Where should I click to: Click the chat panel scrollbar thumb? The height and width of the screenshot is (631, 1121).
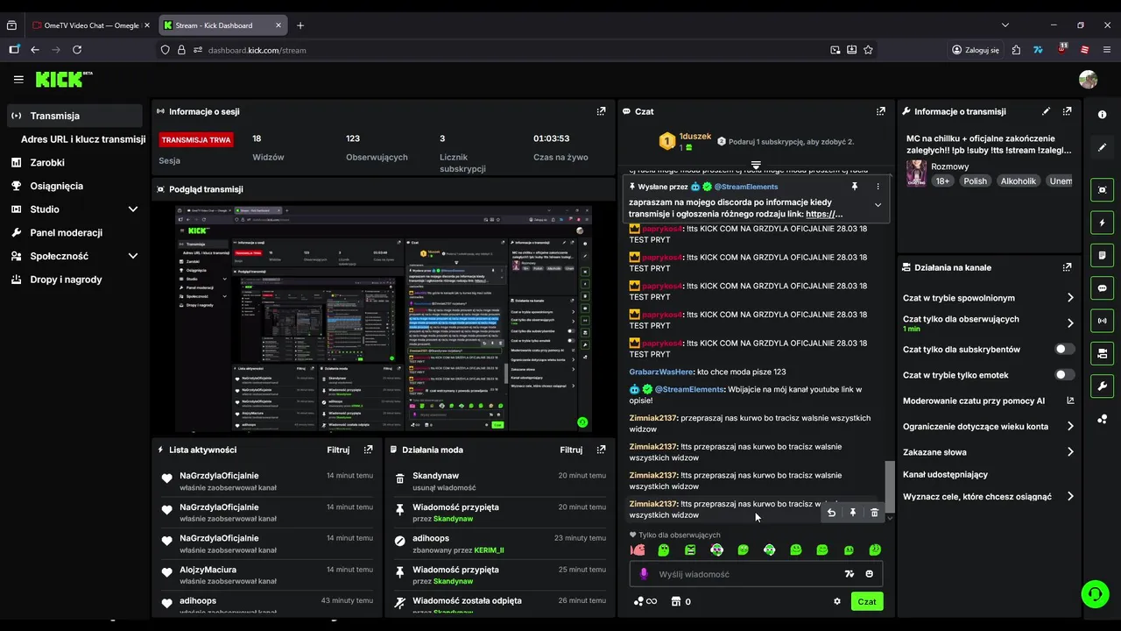890,485
